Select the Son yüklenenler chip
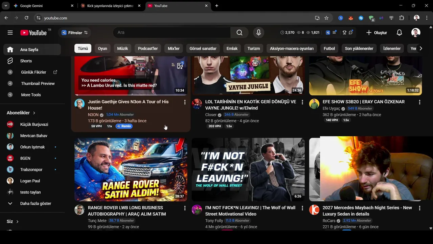This screenshot has width=433, height=244. (359, 48)
